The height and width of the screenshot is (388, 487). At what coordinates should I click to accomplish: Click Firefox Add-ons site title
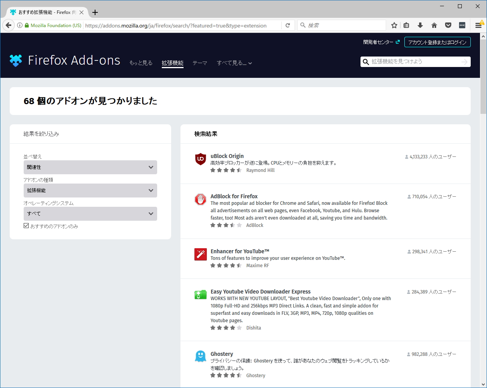pos(74,60)
